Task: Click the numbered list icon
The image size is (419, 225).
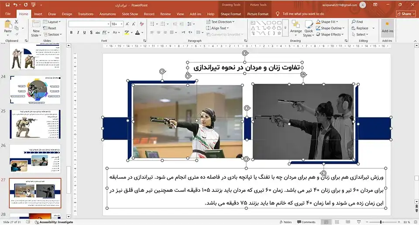Action: 163,24
